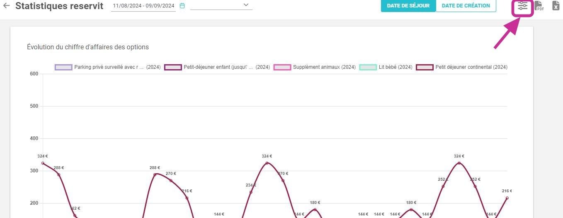563x218 pixels.
Task: Click the Supplément animaux pink legend swatch
Action: (x=282, y=67)
